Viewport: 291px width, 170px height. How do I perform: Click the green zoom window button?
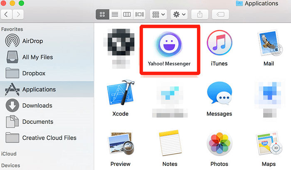tap(21, 3)
